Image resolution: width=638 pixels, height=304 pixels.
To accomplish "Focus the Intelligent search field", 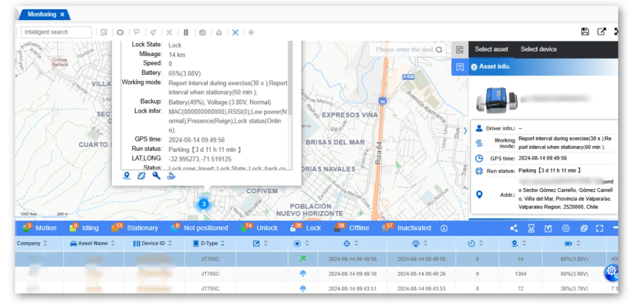I will coord(56,32).
